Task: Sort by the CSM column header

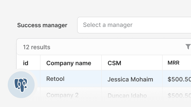Action: click(114, 63)
